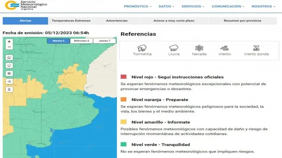Select the Martes 5 day toggle
Viewport: 282px width, 158px height.
point(58,41)
